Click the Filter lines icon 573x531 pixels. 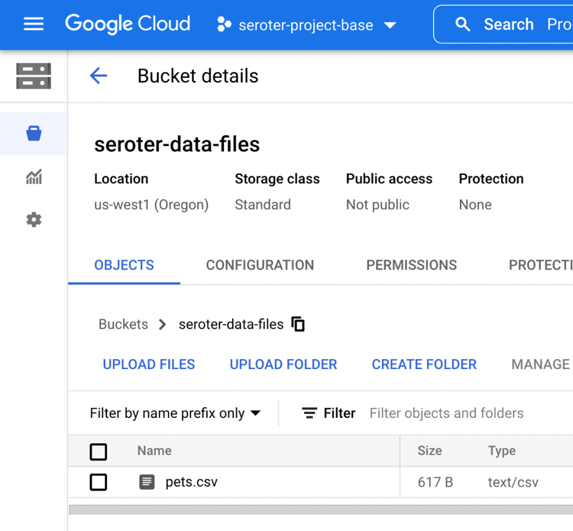pos(309,413)
